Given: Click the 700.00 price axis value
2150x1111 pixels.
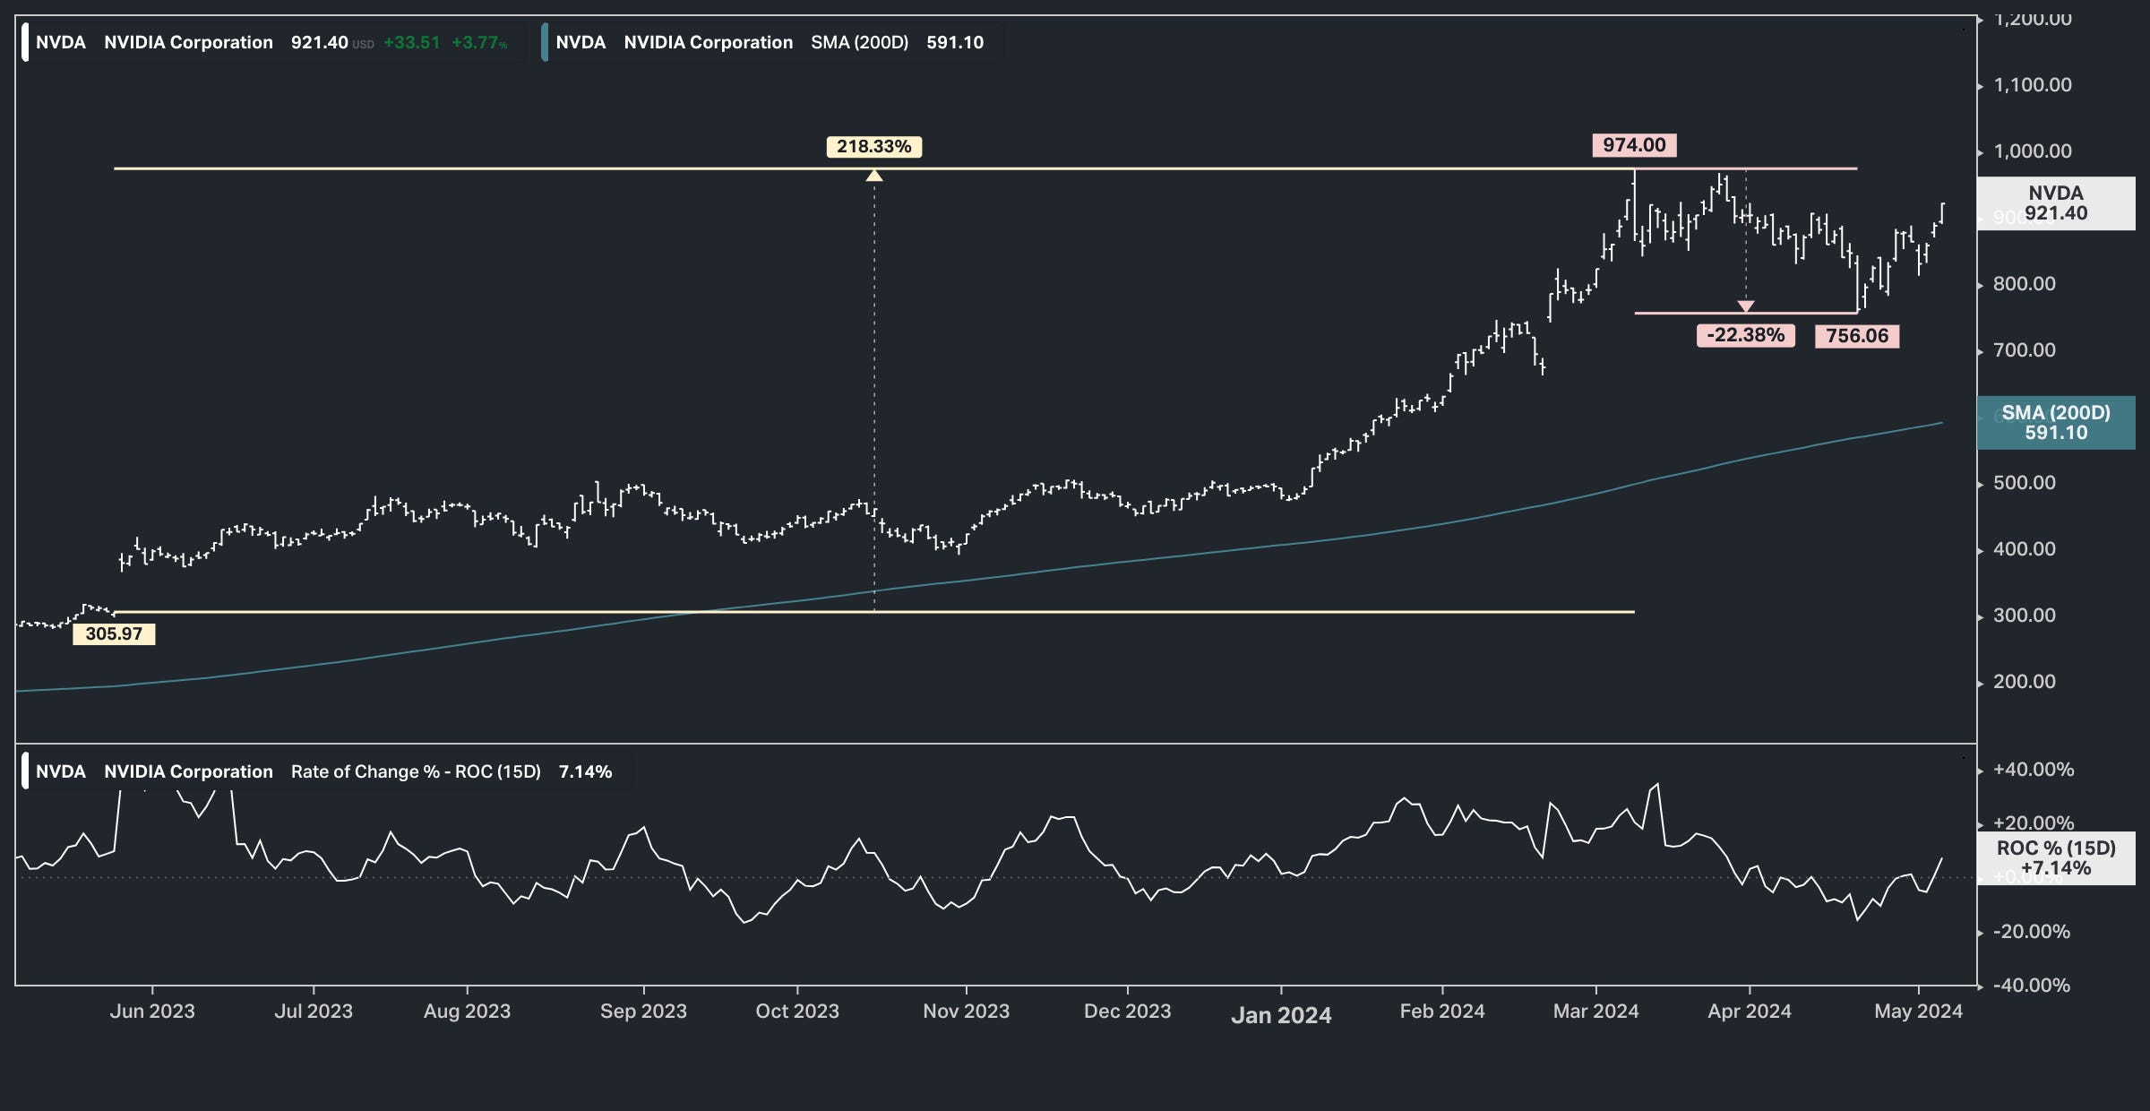Looking at the screenshot, I should tap(2024, 350).
